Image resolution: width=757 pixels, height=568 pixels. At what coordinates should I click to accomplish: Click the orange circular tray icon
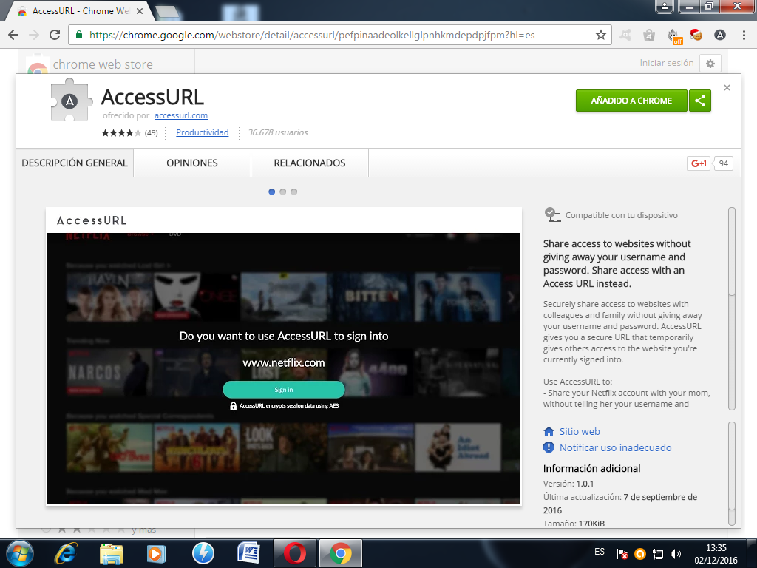(640, 554)
